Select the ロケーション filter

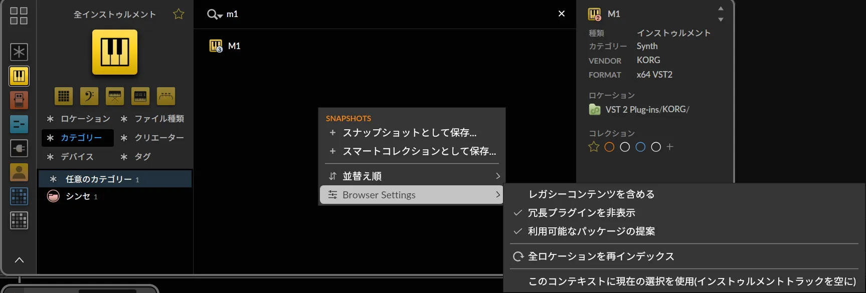78,119
